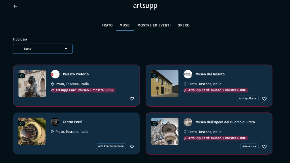
Task: Switch to the OPERE tab
Action: (x=183, y=25)
